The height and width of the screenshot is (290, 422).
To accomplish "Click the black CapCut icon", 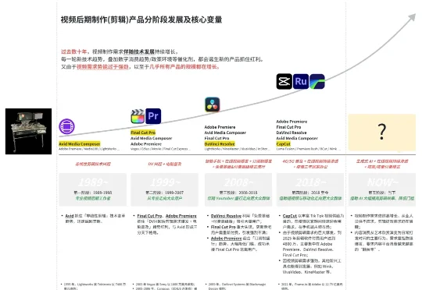I will [x=284, y=81].
